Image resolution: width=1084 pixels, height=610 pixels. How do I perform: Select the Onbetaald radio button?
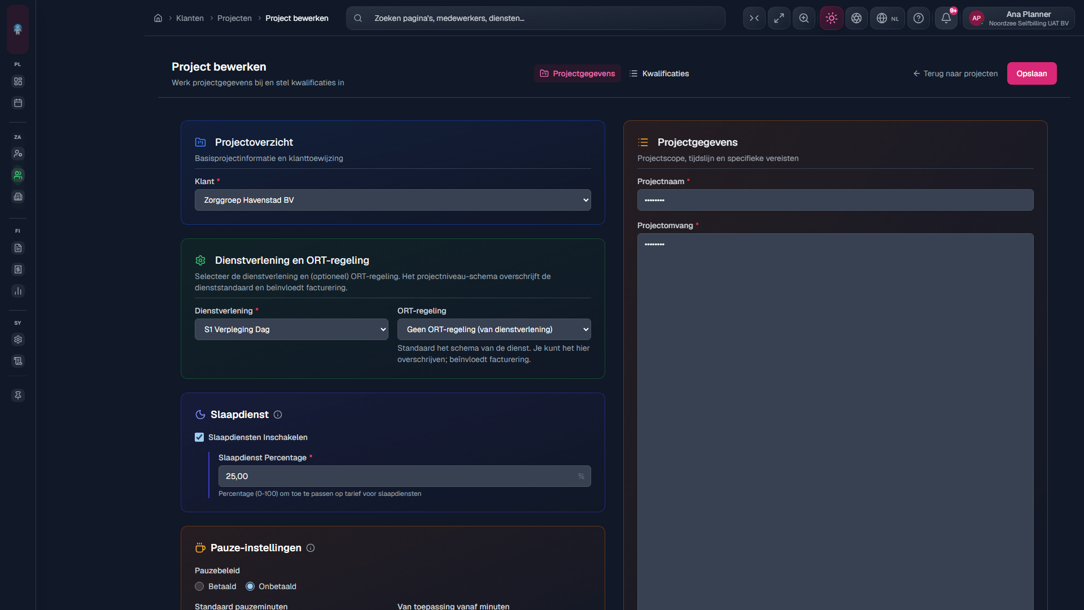pyautogui.click(x=250, y=586)
